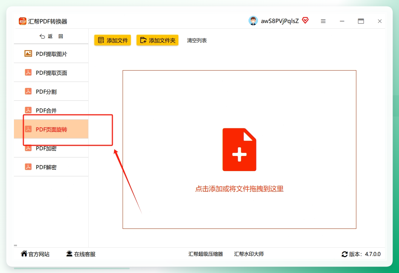Viewport: 399px width, 273px height.
Task: Open the PDF合并 function
Action: 51,110
